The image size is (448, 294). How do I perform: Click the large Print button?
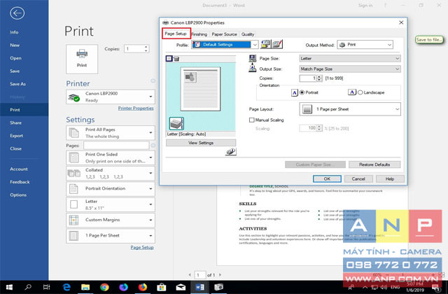coord(82,59)
